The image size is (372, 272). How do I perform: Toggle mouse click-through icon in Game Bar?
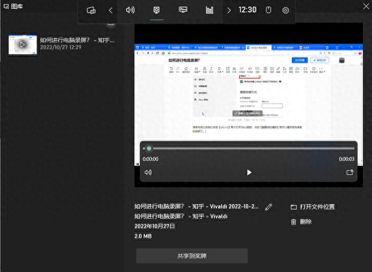(x=269, y=10)
